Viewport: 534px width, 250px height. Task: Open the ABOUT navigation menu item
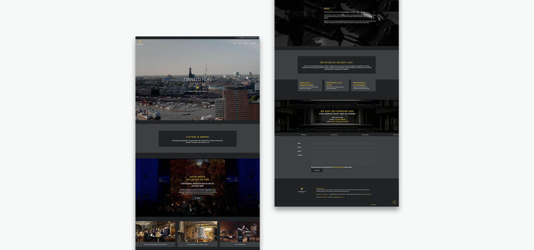[246, 44]
